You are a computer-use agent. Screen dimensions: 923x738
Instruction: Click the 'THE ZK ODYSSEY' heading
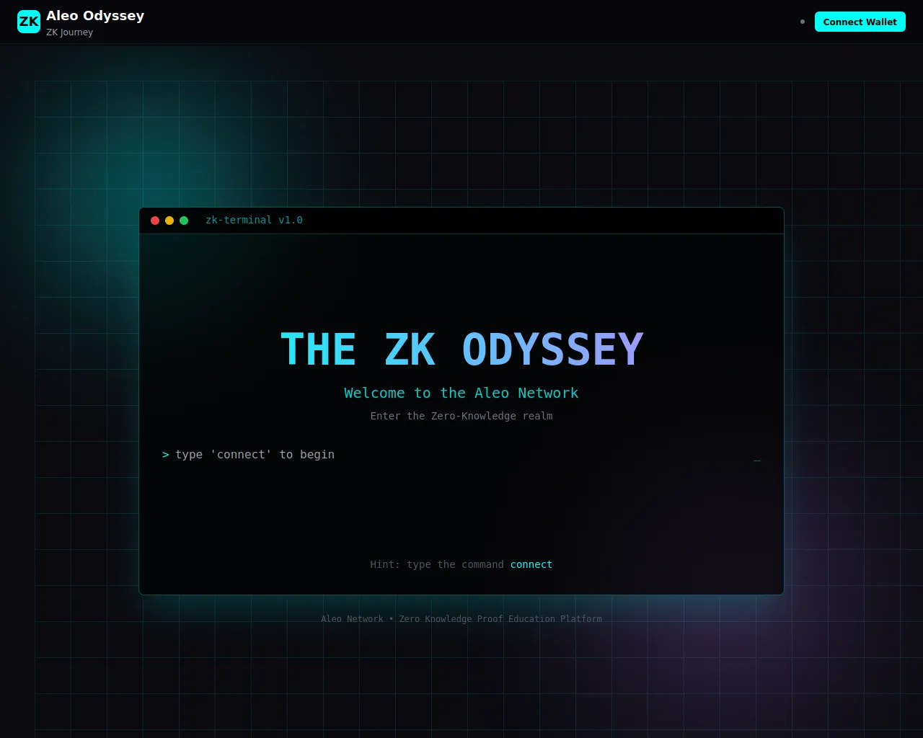461,350
